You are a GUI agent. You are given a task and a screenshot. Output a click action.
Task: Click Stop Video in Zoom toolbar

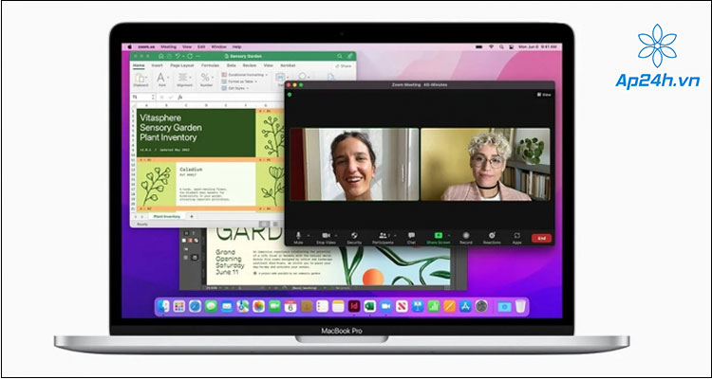(x=326, y=237)
